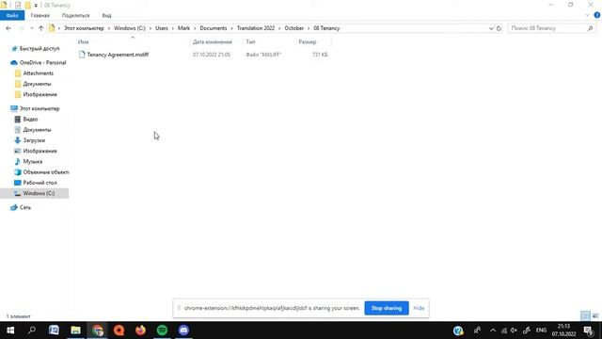Open Изображения under Этот компьютер

click(x=40, y=151)
